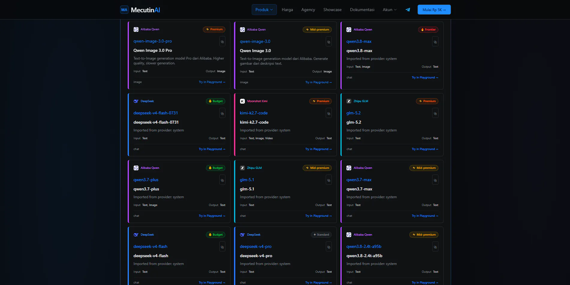570x285 pixels.
Task: Click Alibaba Qwen logo on qwen-image-3.0-pro card
Action: [x=136, y=29]
